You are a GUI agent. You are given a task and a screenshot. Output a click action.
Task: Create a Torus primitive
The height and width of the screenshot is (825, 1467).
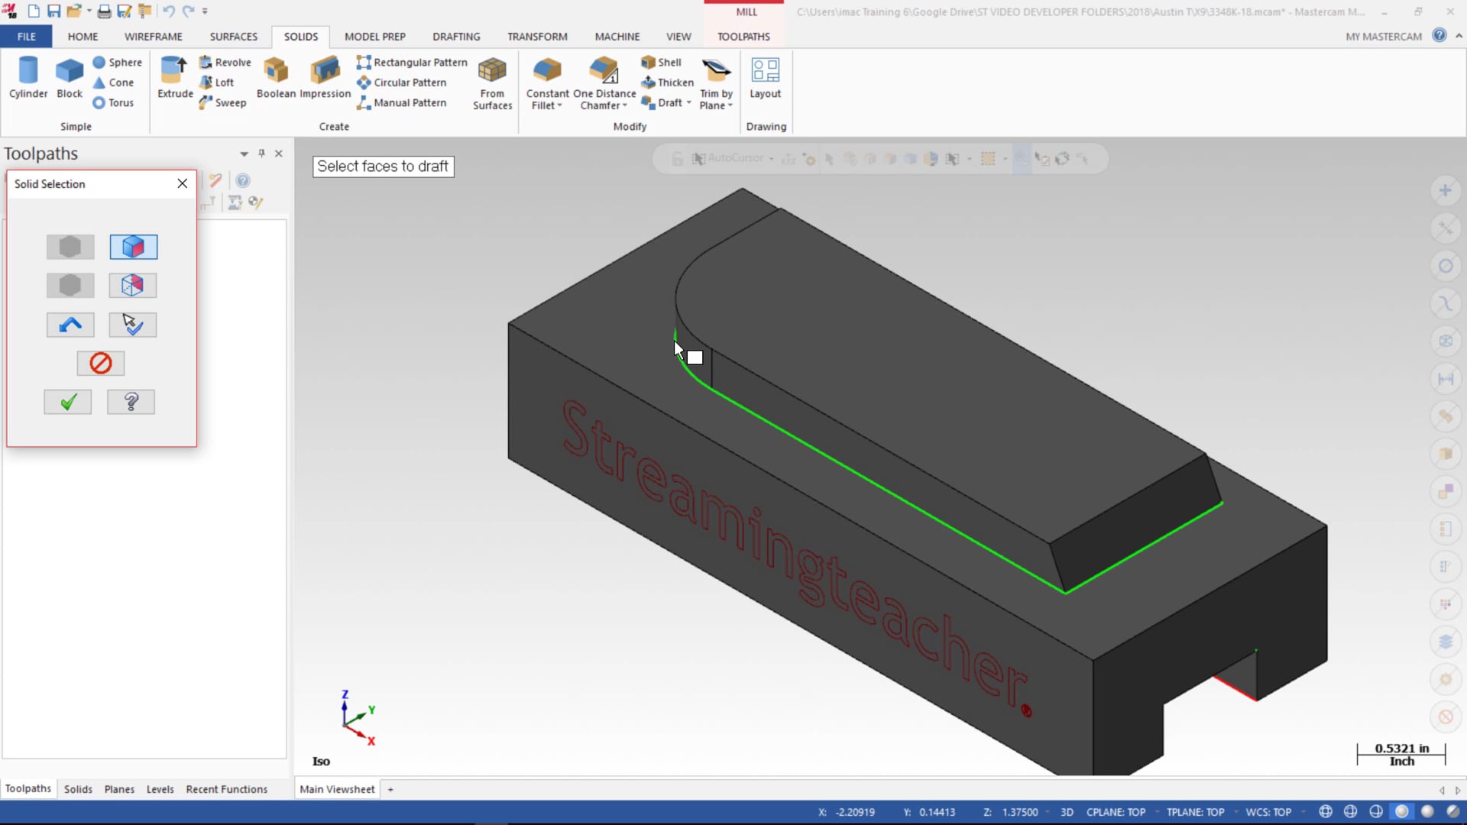(x=113, y=102)
